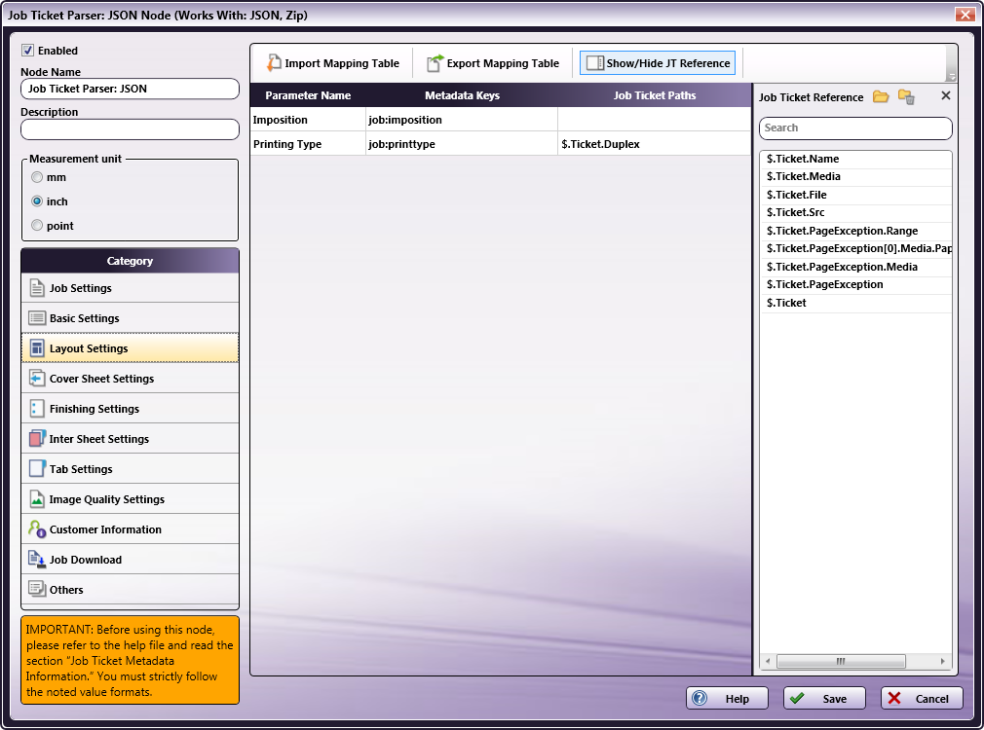Open the Customer Information category
This screenshot has width=984, height=730.
click(130, 529)
